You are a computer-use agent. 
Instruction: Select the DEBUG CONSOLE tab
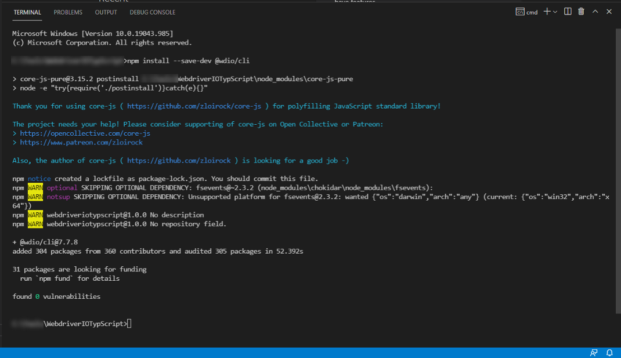(152, 12)
